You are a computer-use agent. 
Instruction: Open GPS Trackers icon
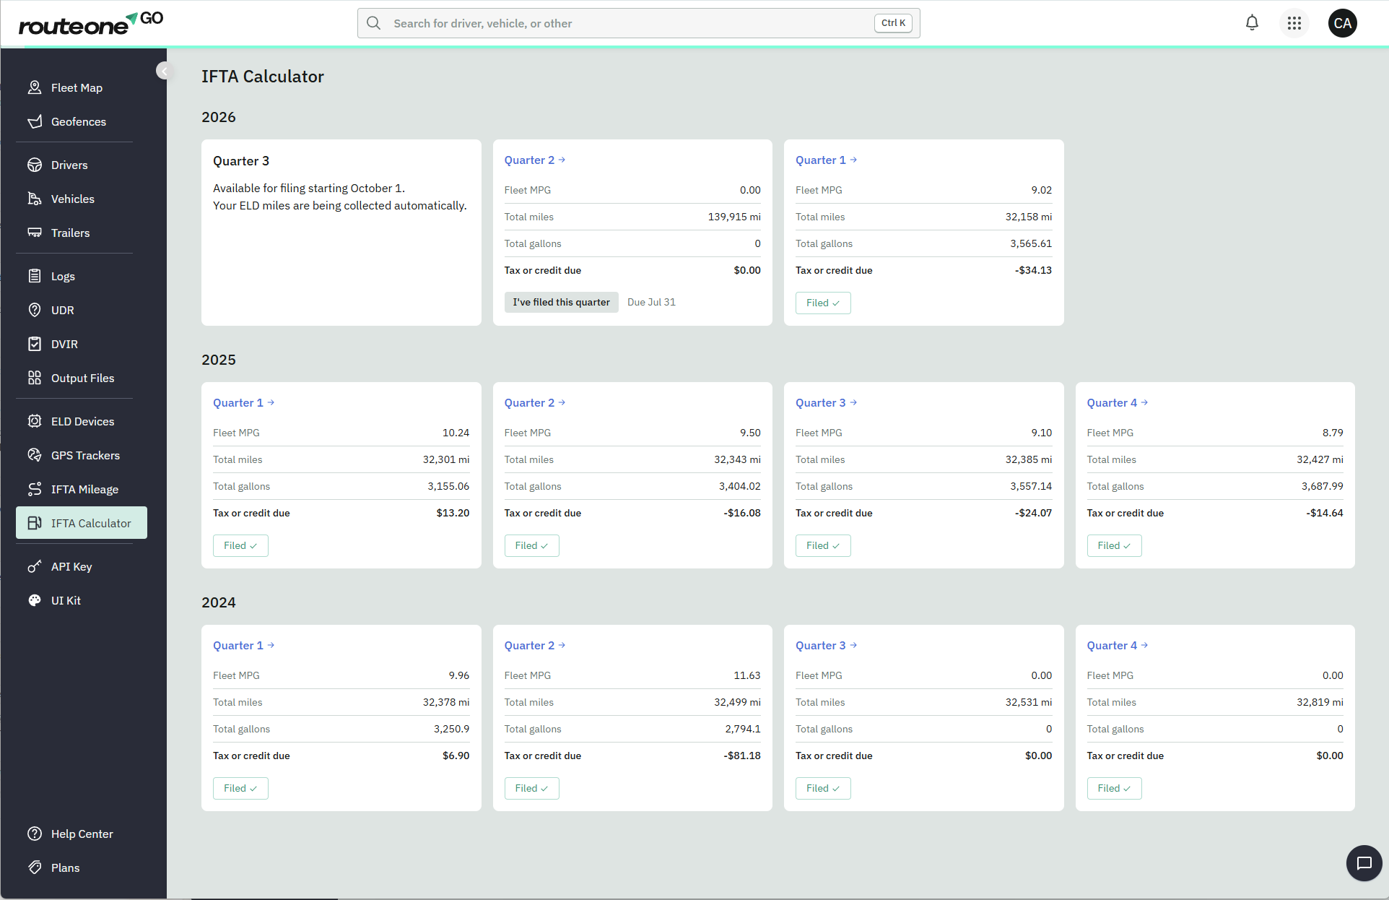(35, 455)
